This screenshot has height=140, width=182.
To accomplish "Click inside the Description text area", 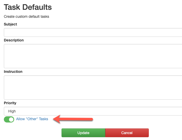I will 93,56.
